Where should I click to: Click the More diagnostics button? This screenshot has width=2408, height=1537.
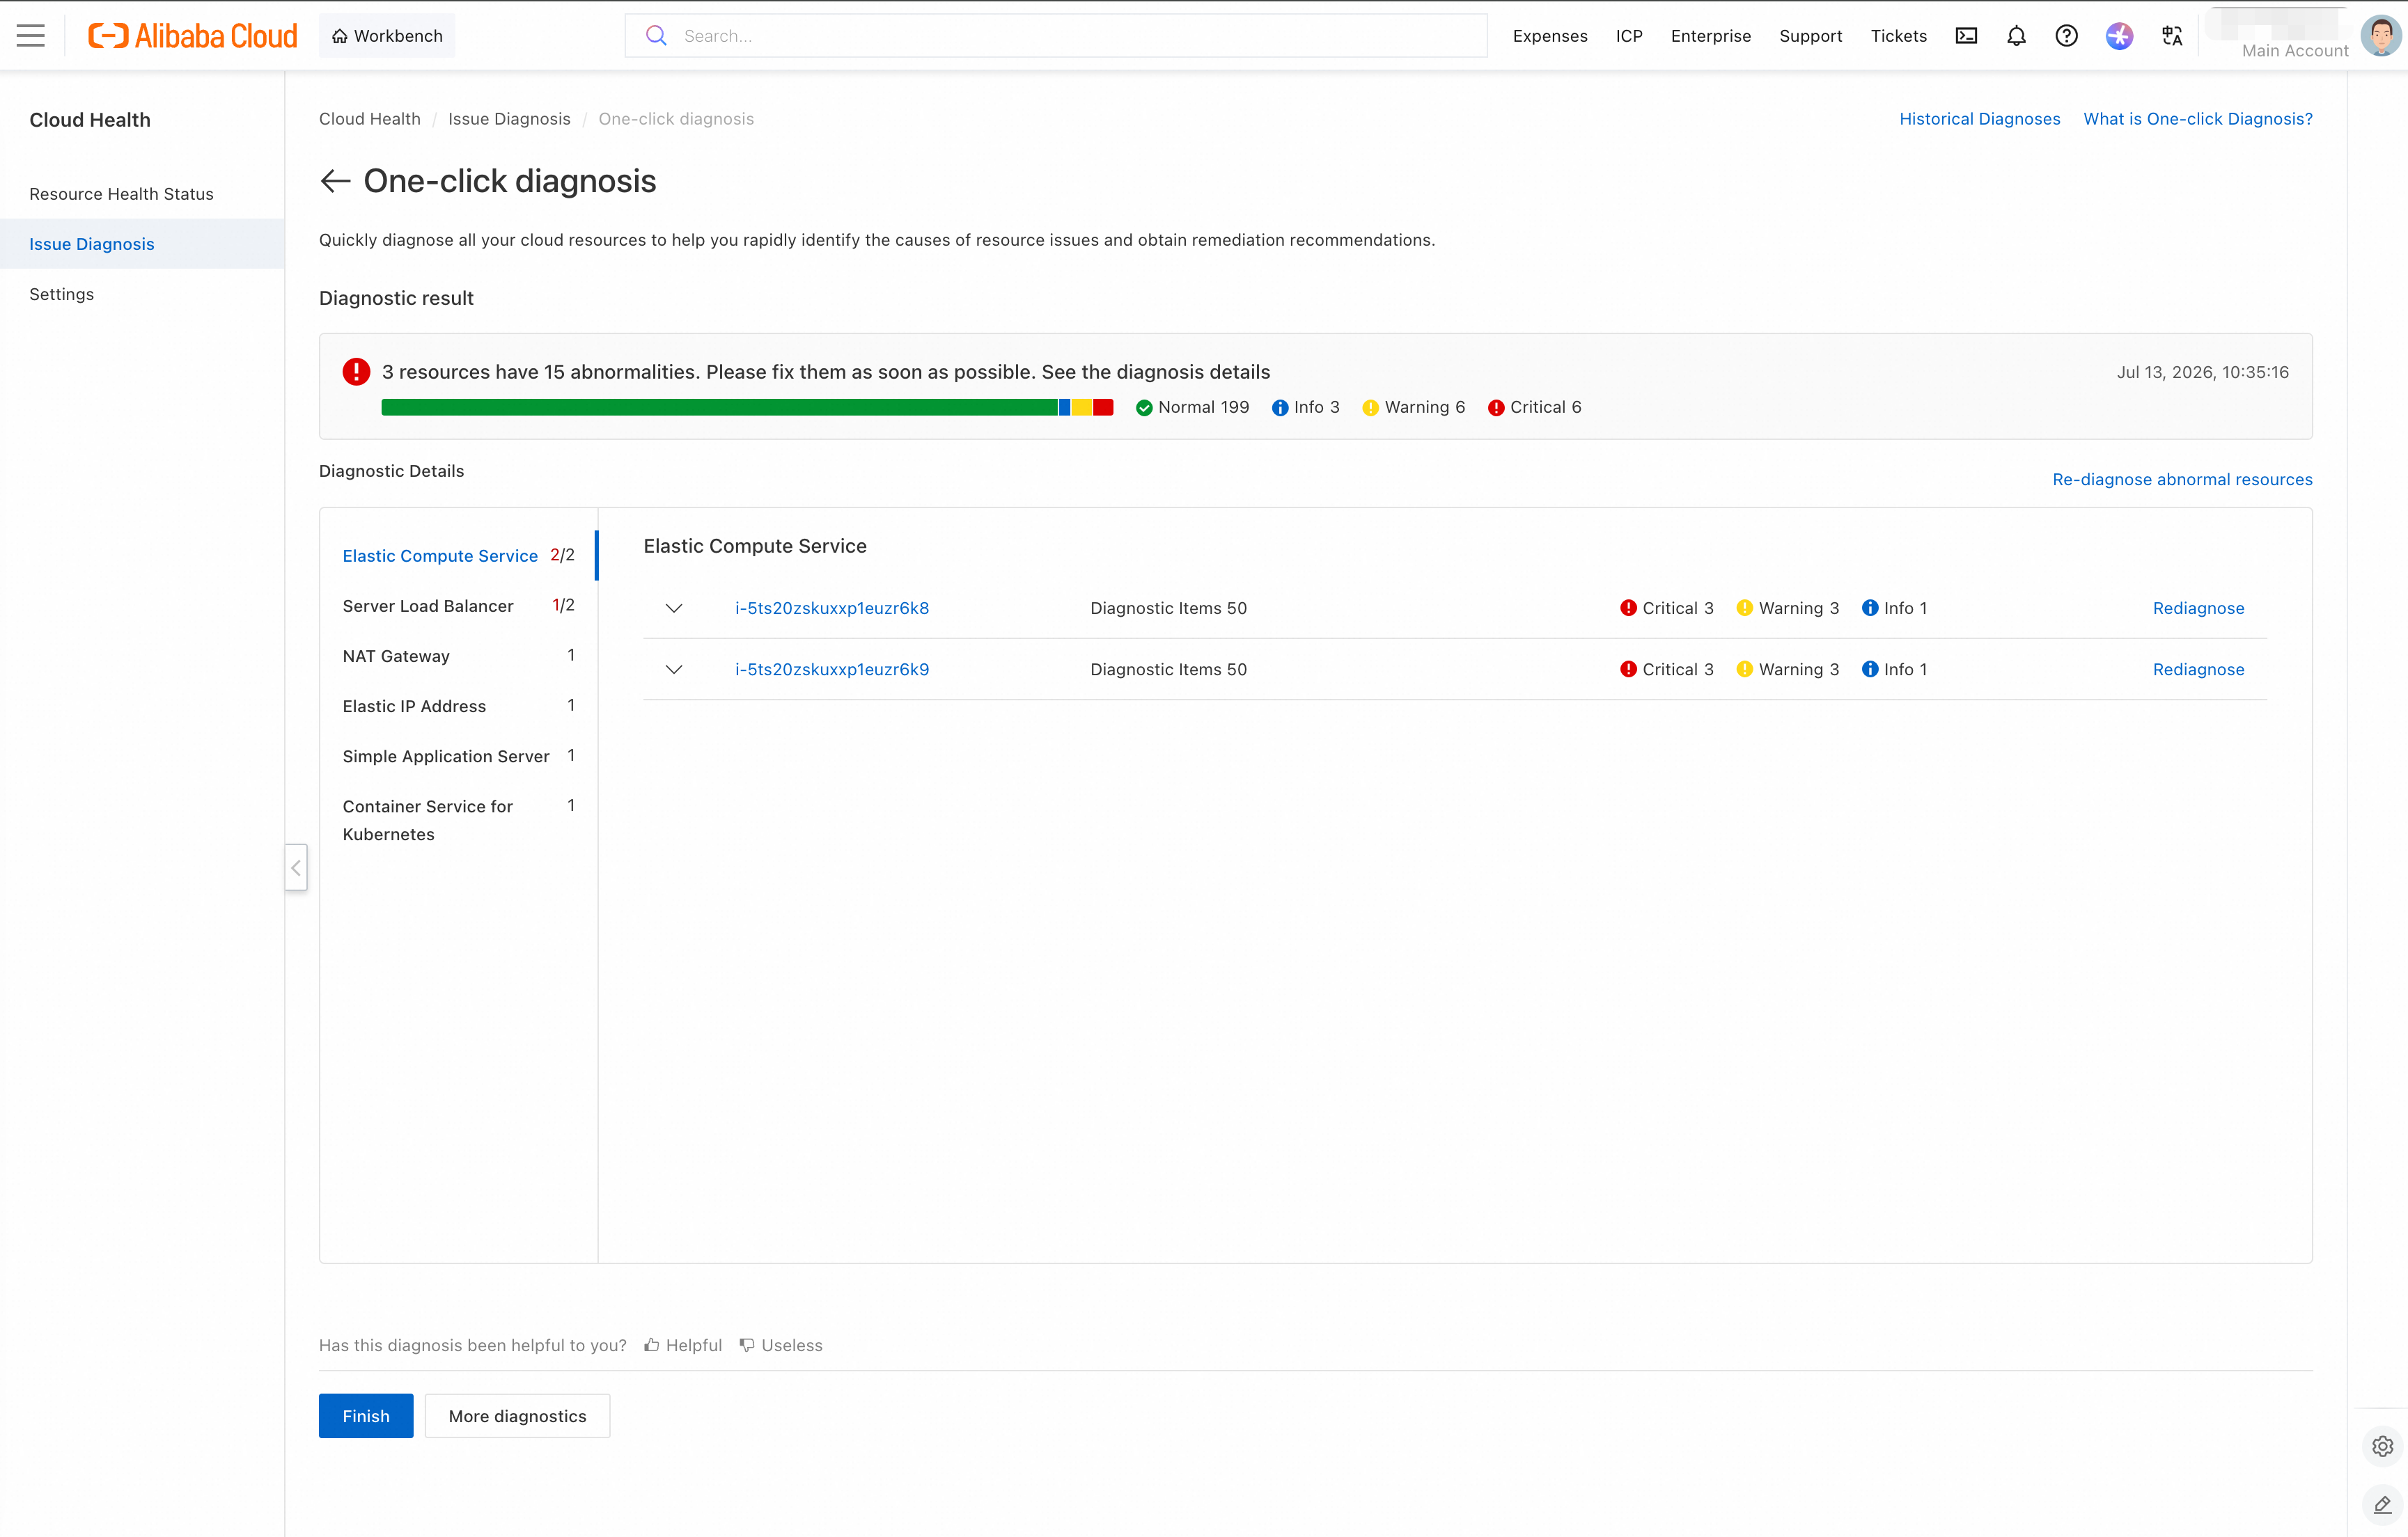pyautogui.click(x=517, y=1415)
